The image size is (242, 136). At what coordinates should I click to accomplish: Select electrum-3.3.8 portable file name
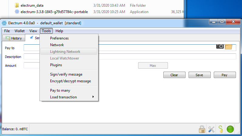(54, 12)
